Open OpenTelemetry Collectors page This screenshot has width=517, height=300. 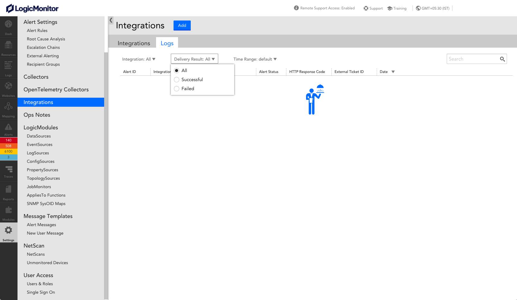coord(56,90)
